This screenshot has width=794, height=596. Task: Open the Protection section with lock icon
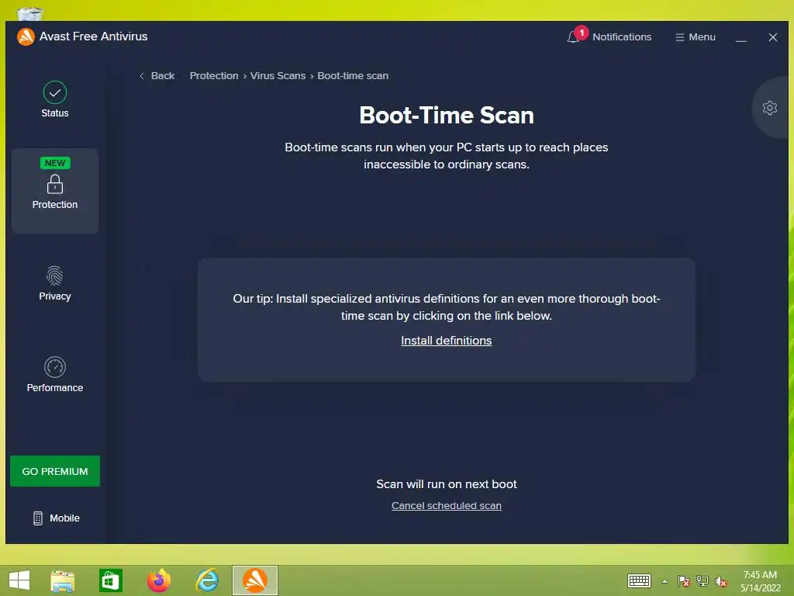[55, 191]
